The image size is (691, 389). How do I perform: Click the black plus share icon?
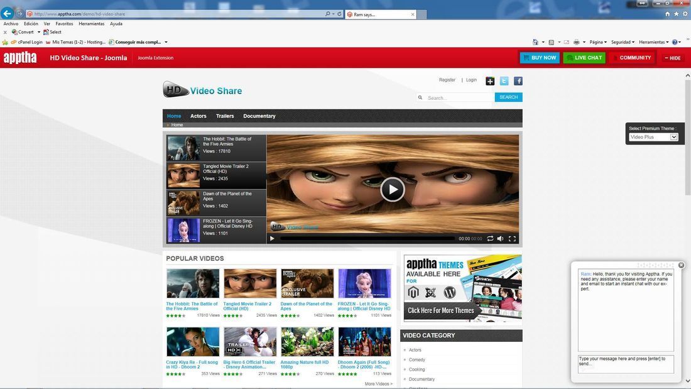490,80
